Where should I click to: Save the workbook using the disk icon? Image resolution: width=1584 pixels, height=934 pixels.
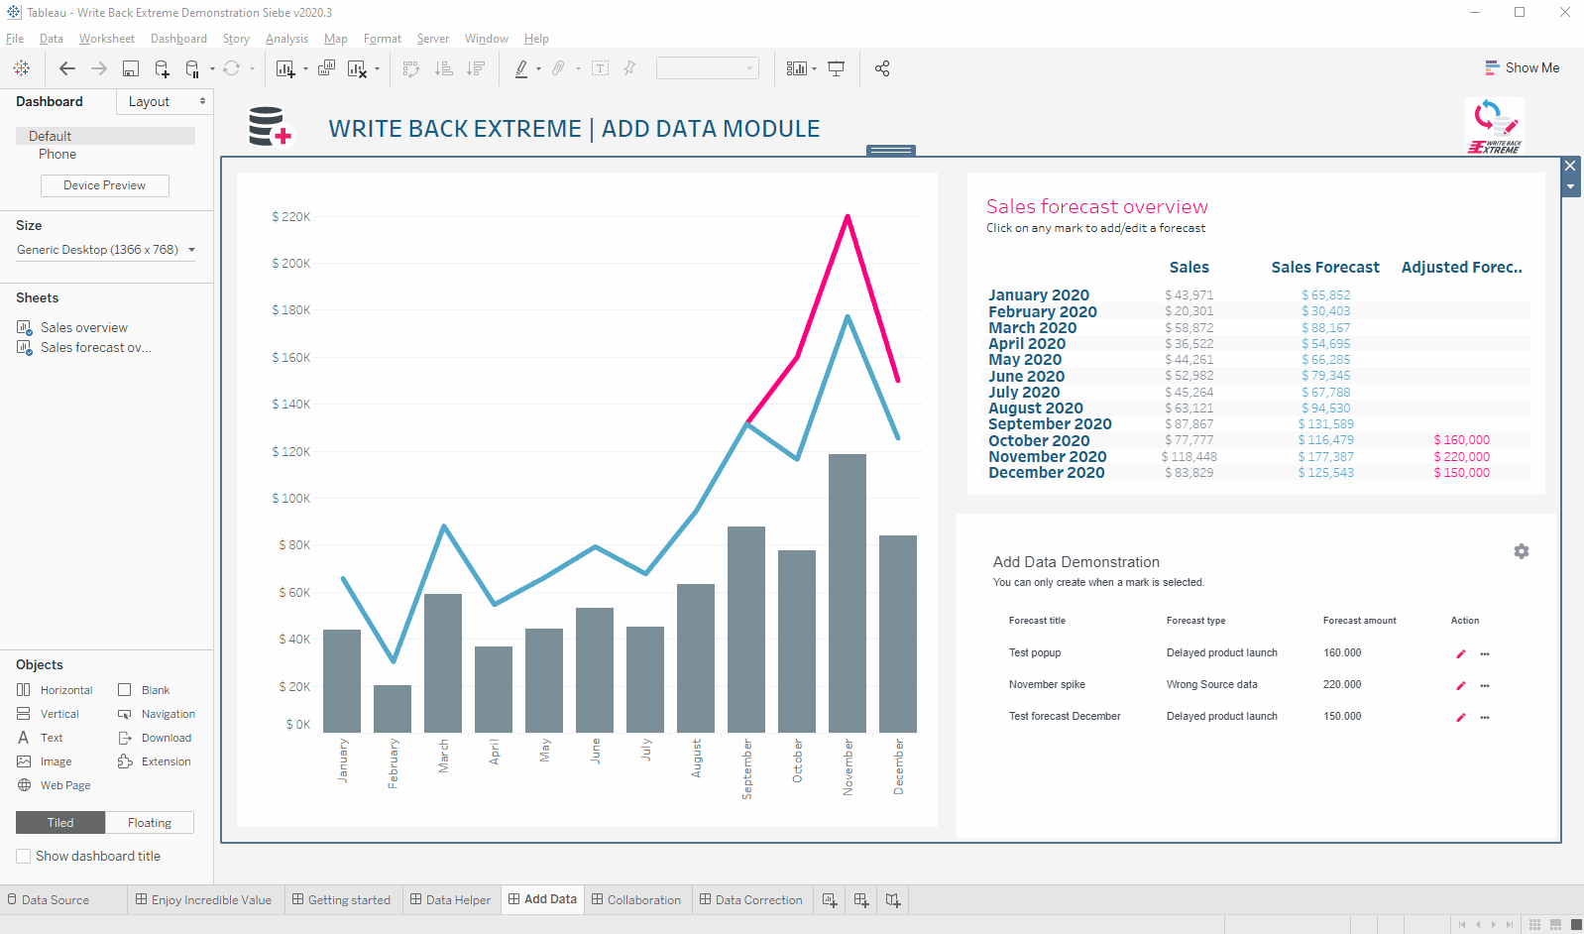131,68
